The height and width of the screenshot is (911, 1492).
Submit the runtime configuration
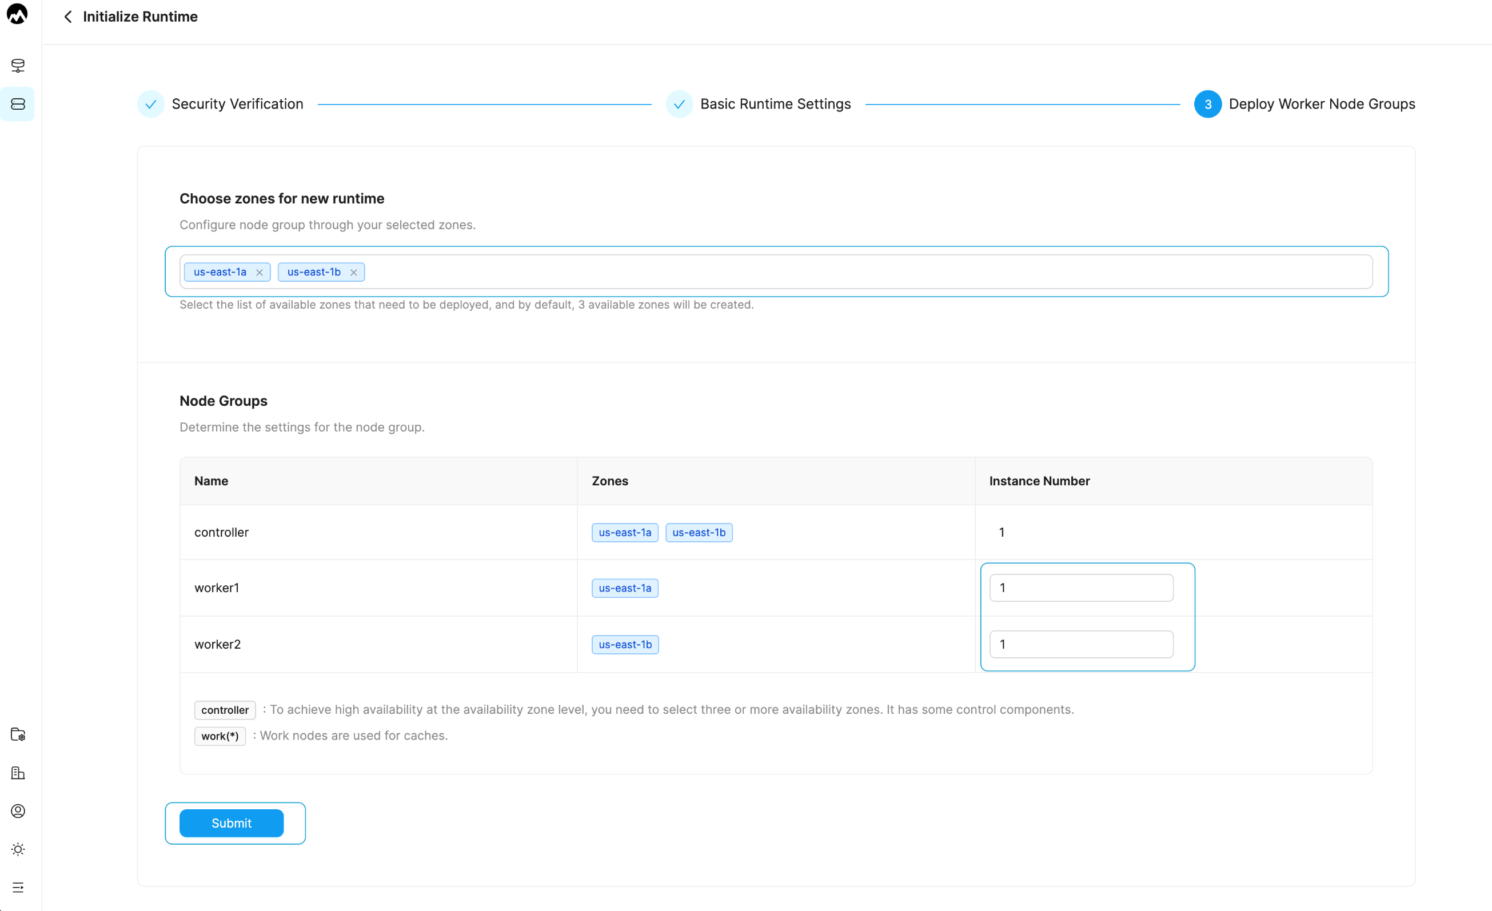pyautogui.click(x=232, y=822)
